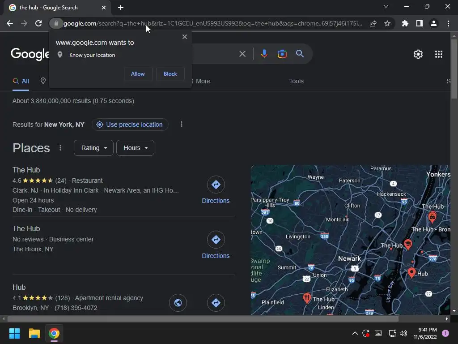Image resolution: width=458 pixels, height=344 pixels.
Task: Close the 'the hub - Google Search' tab
Action: pyautogui.click(x=104, y=8)
